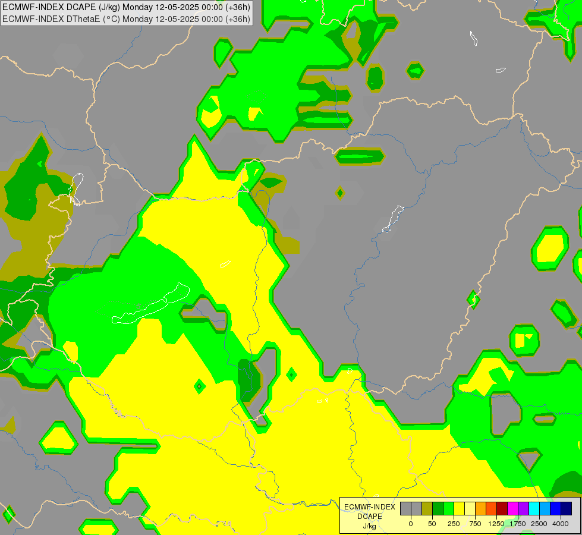The height and width of the screenshot is (535, 582).
Task: Click the legend value 50
Action: tap(432, 524)
